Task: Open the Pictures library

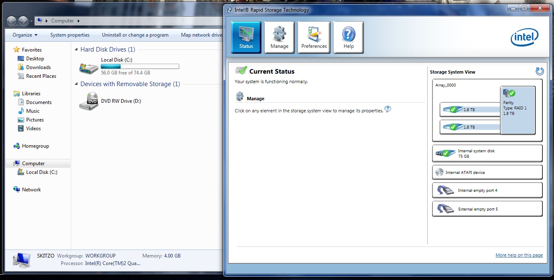Action: point(35,120)
